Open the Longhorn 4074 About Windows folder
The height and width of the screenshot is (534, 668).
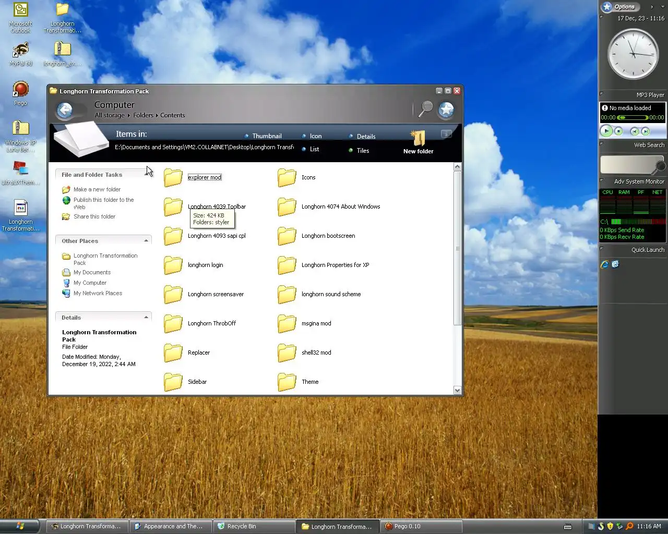point(329,207)
